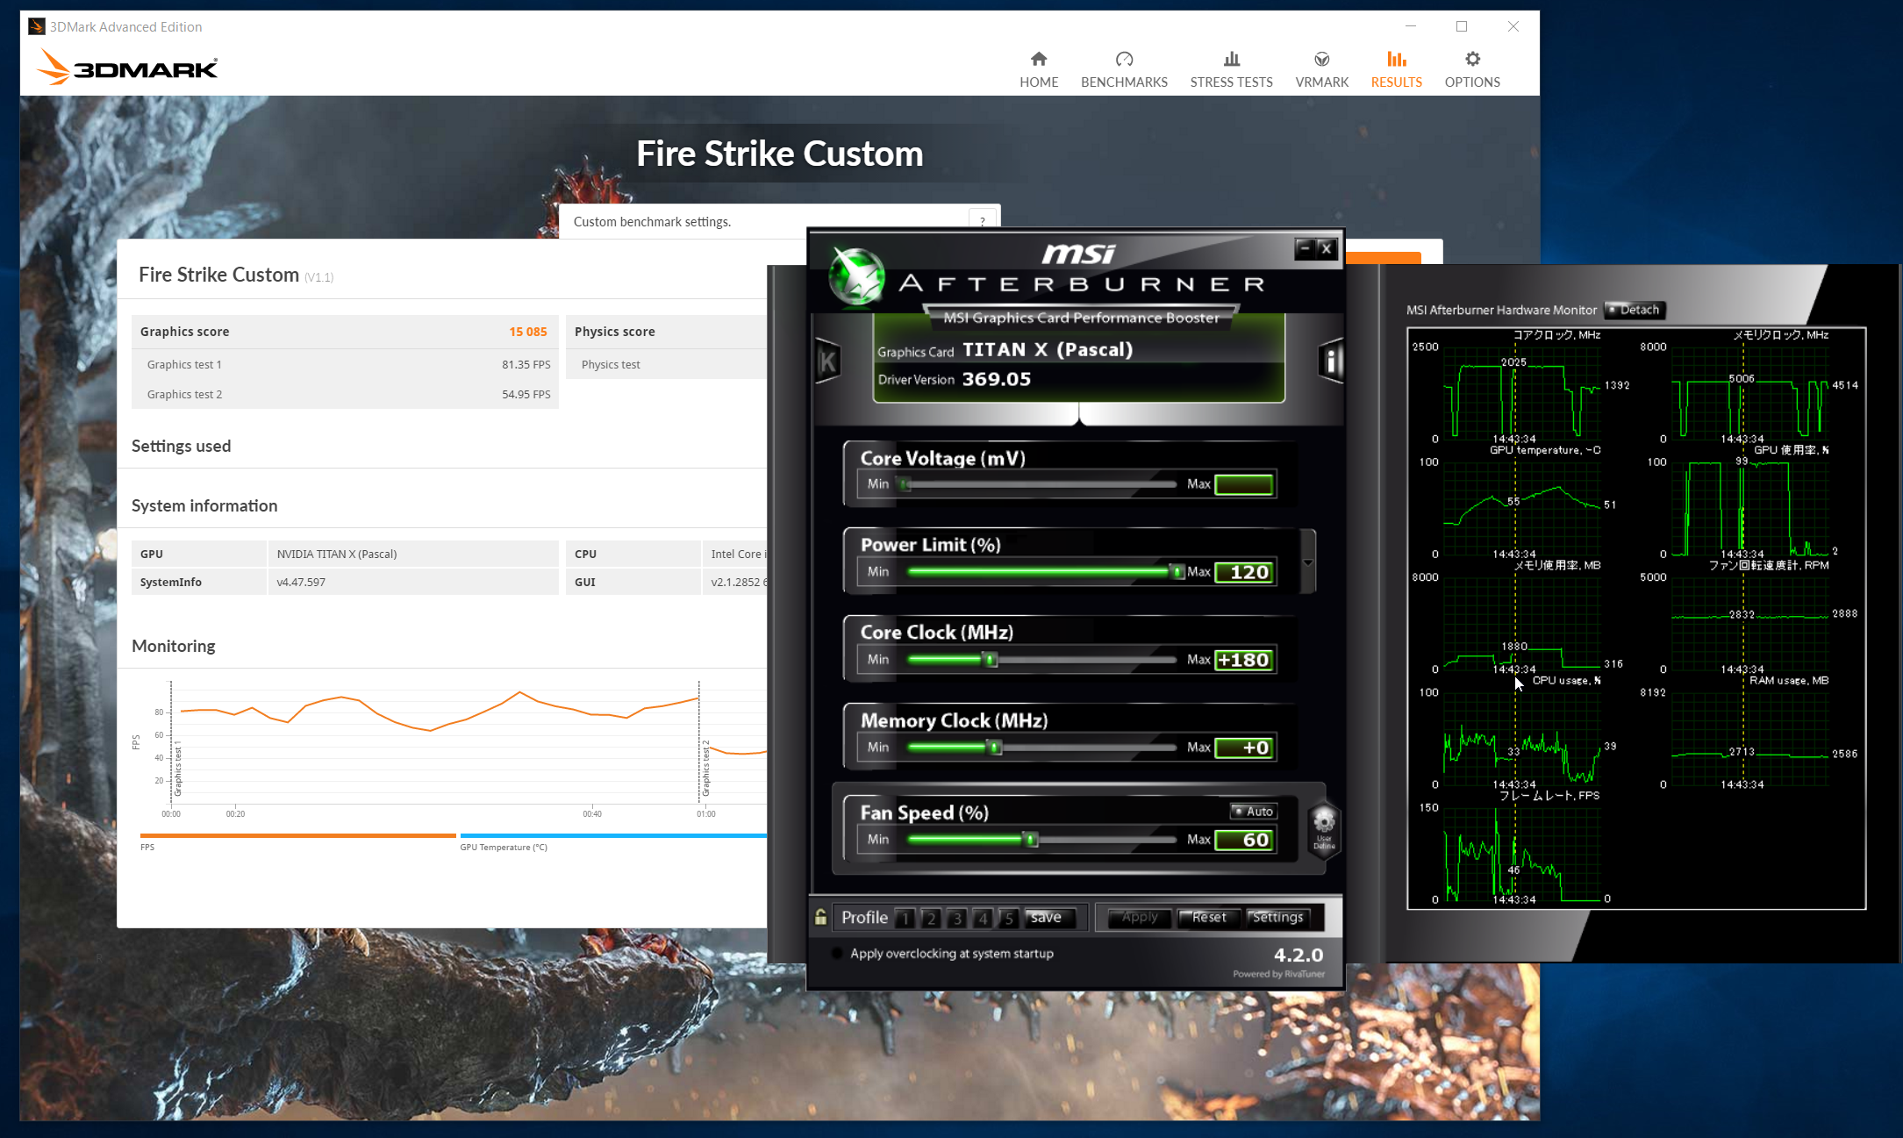The height and width of the screenshot is (1138, 1903).
Task: Close the MSI Afterburner window
Action: pos(1327,248)
